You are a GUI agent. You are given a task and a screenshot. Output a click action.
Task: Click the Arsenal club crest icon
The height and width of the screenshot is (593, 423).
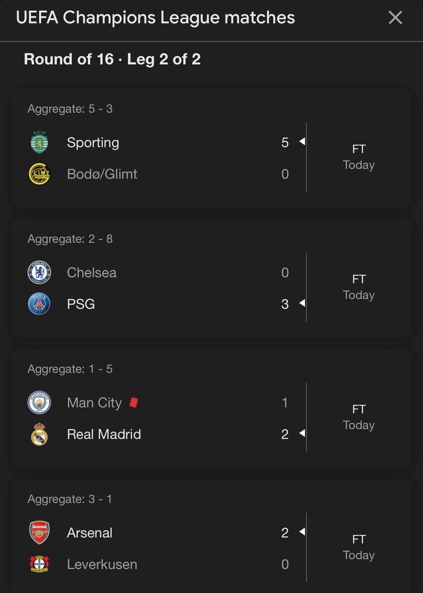point(39,533)
